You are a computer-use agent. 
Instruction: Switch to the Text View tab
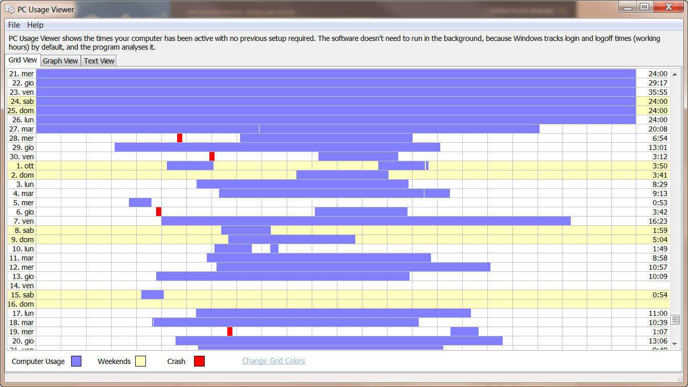click(99, 61)
